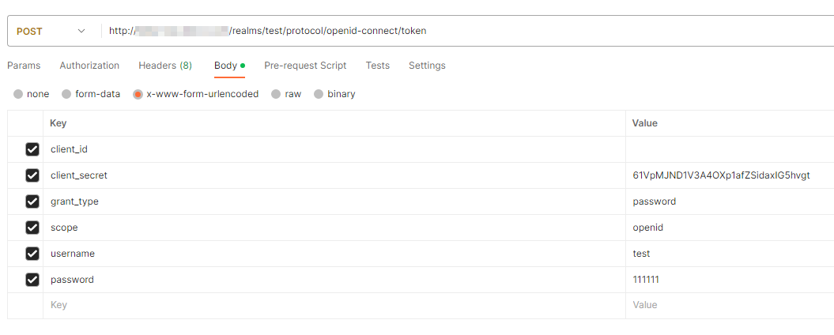This screenshot has width=834, height=335.
Task: Disable the scope parameter checkbox
Action: tap(32, 228)
